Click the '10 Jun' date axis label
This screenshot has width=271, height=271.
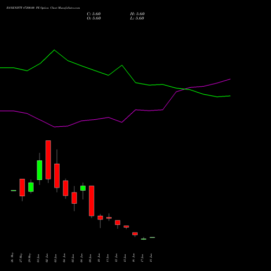pos(99,258)
